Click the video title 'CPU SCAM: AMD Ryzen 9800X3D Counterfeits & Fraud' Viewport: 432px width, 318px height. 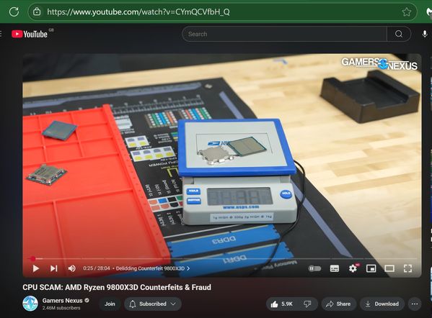coord(117,287)
